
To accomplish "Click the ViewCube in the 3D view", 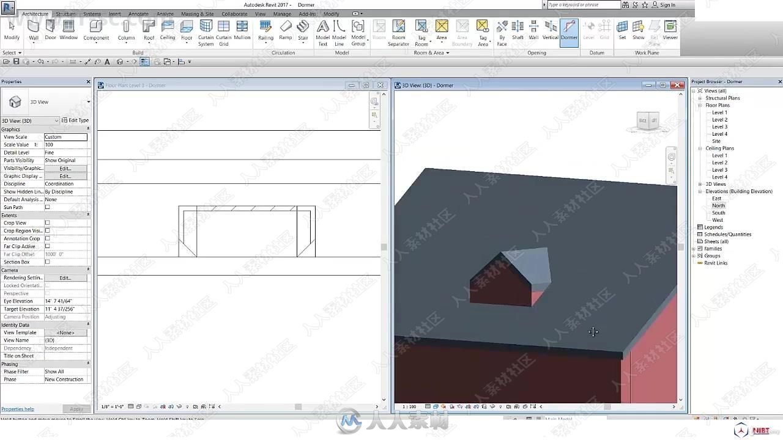I will [x=648, y=121].
